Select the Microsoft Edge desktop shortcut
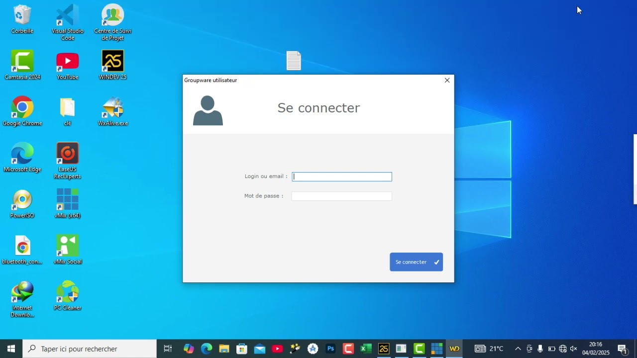 22,158
